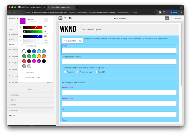Viewport: 191px width, 135px height.
Task: Open the emulator device icon
Action: pos(70,18)
